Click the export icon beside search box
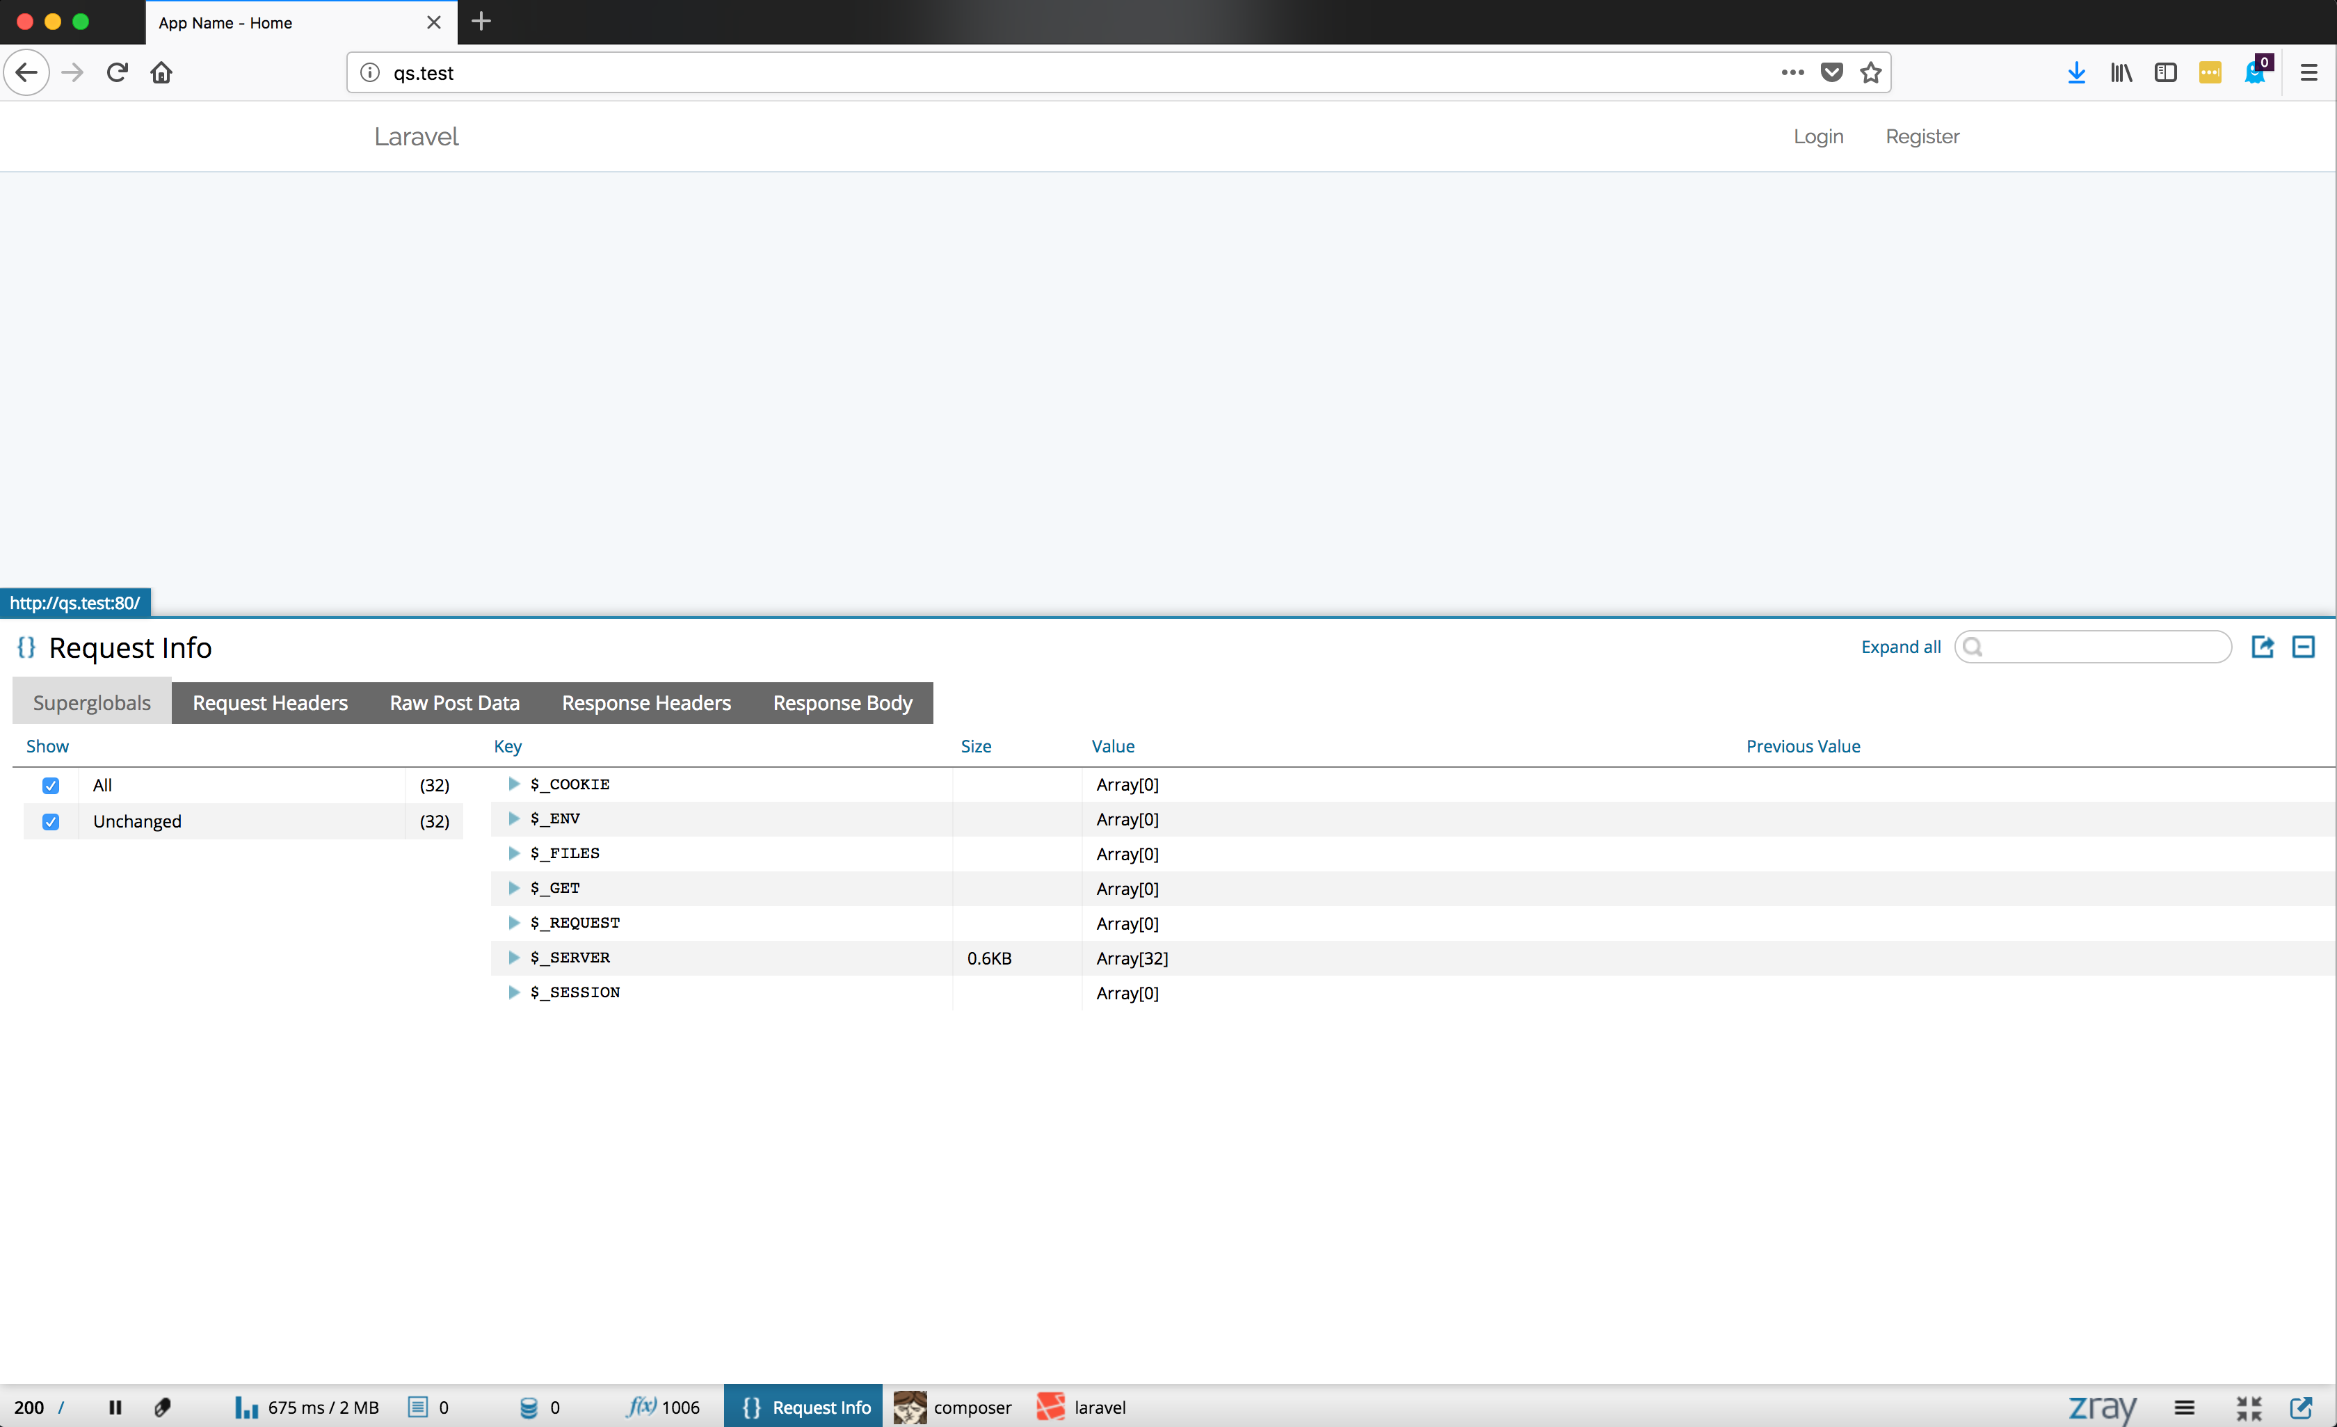Image resolution: width=2337 pixels, height=1427 pixels. click(x=2262, y=647)
